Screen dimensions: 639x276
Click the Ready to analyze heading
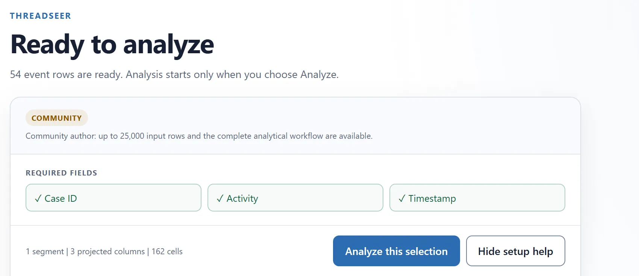click(112, 45)
